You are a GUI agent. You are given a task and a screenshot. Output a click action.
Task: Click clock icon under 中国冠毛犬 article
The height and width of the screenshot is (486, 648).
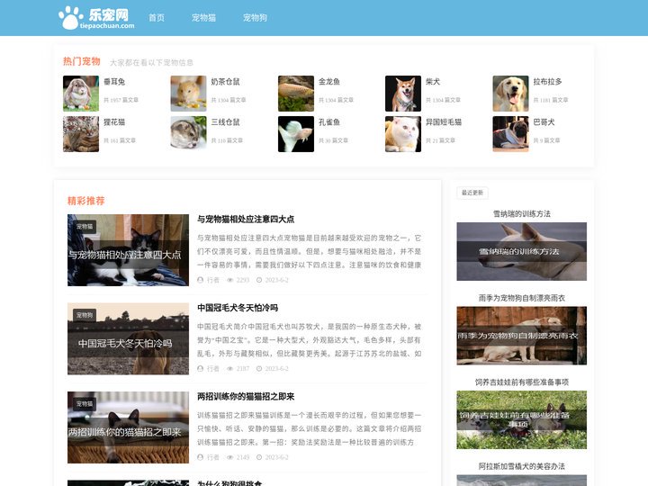(259, 368)
